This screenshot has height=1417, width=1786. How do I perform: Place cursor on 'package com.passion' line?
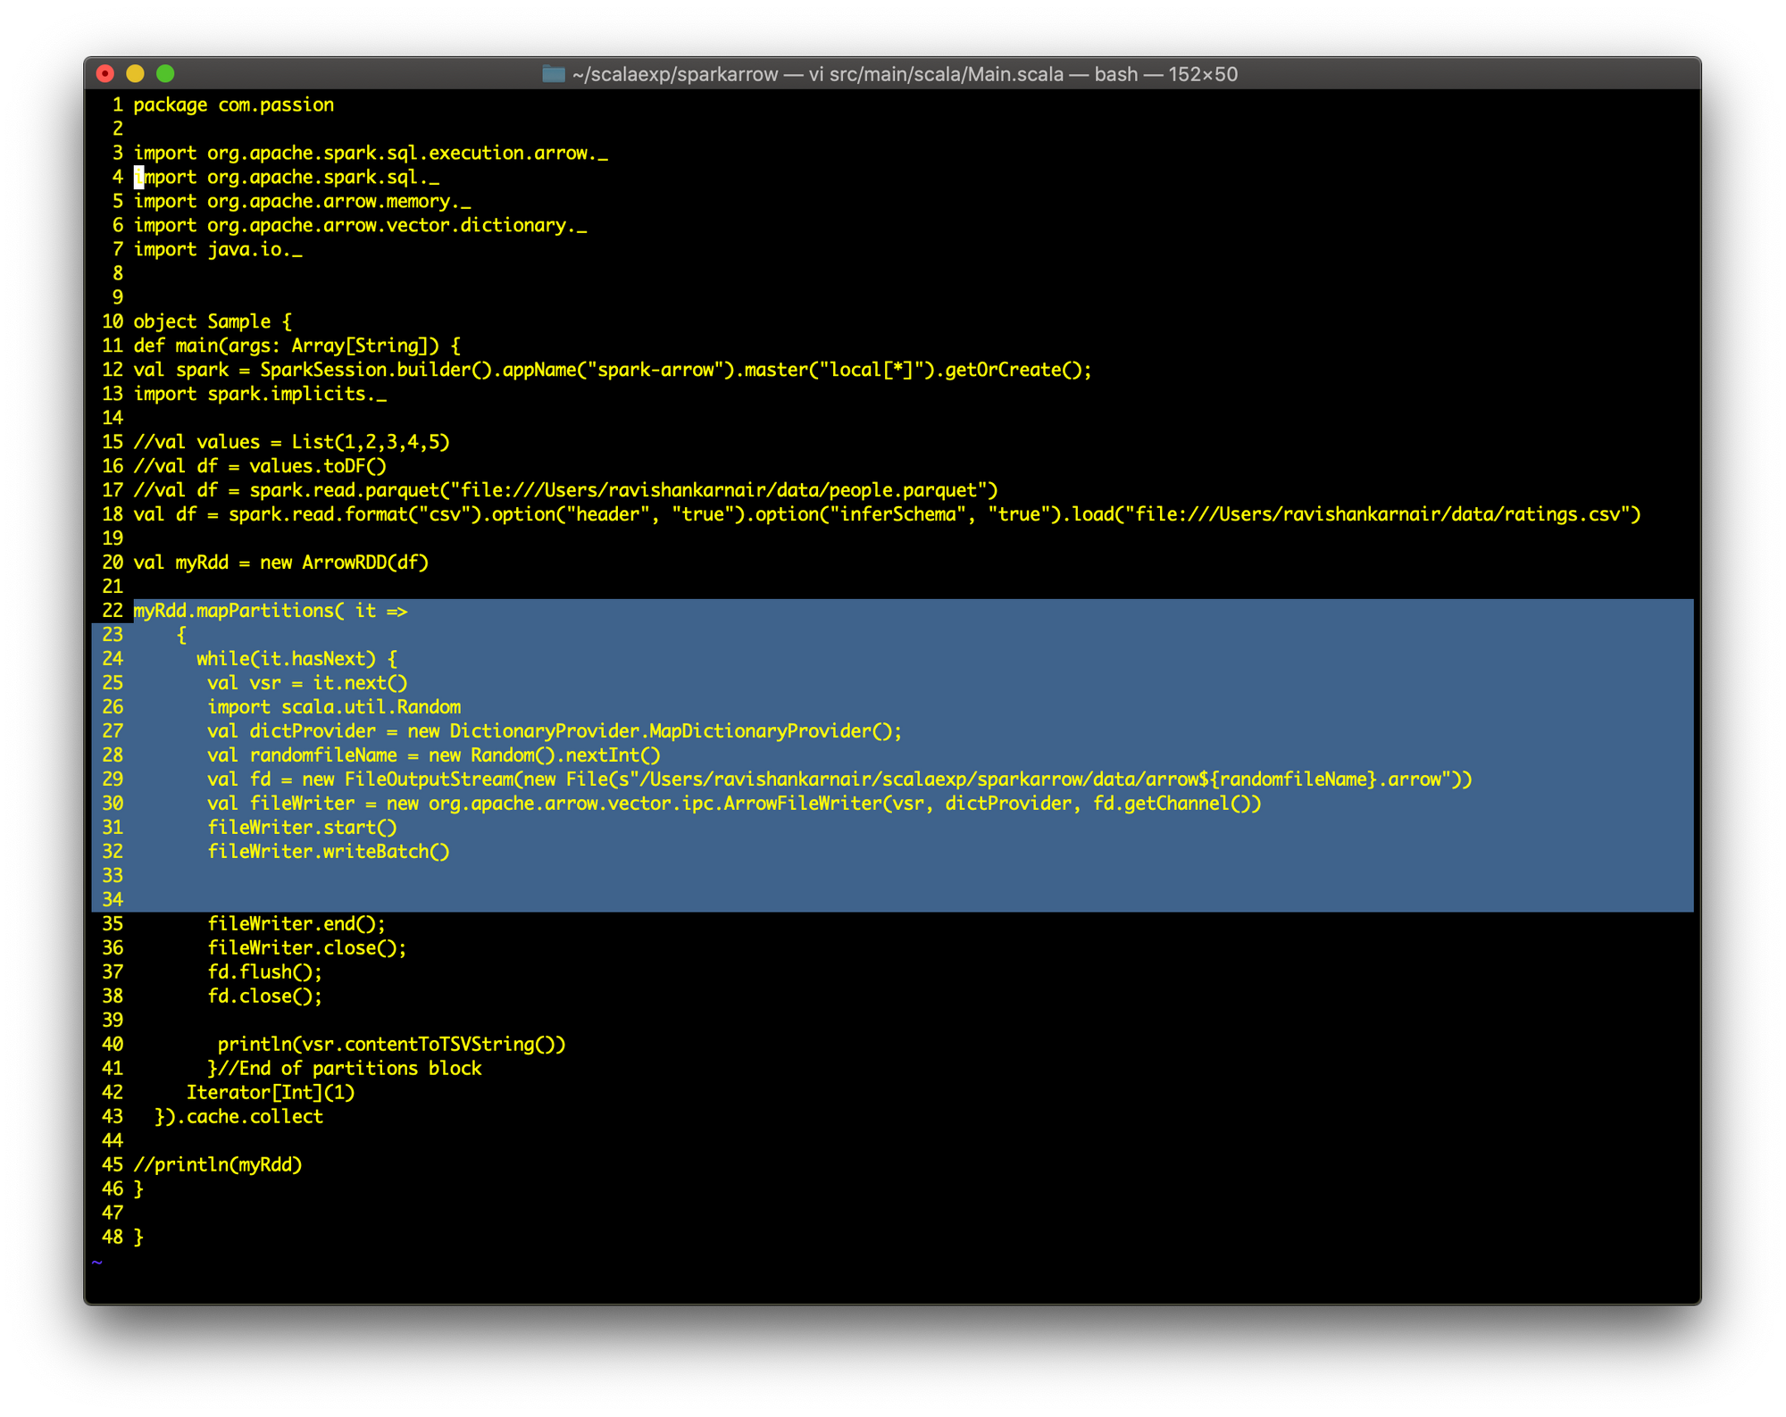coord(233,105)
